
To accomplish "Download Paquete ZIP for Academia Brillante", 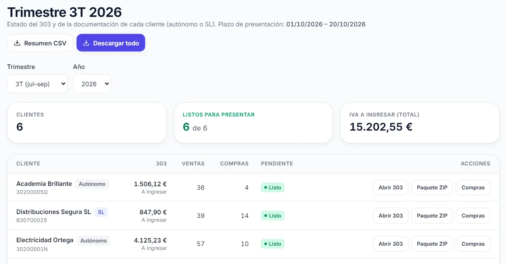I will tap(432, 188).
